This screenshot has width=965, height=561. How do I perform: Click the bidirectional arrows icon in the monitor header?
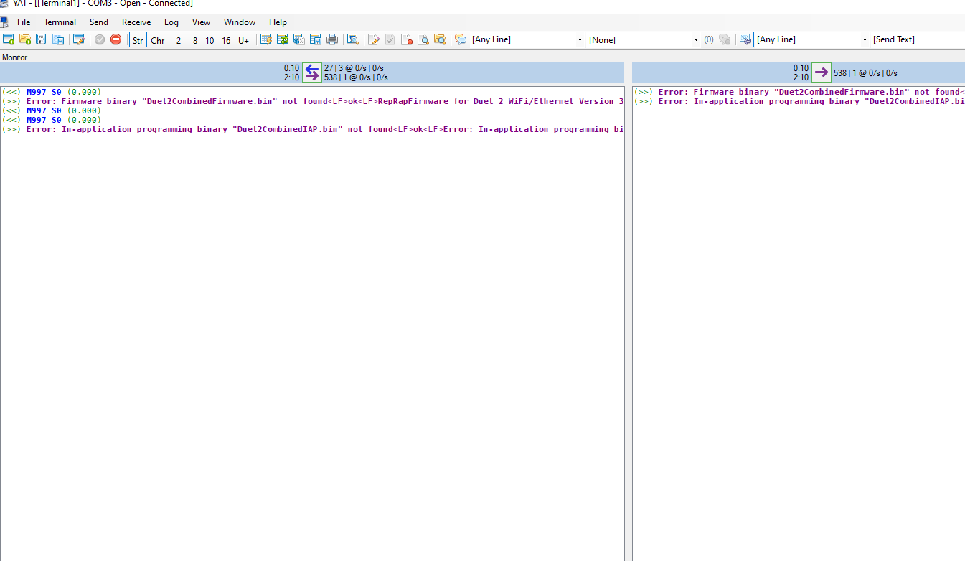pos(312,72)
